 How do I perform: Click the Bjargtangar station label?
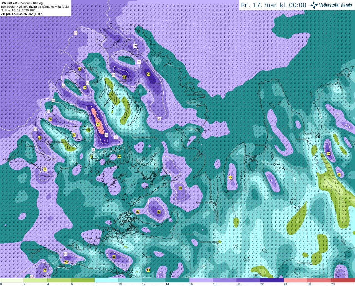[x=9, y=159]
